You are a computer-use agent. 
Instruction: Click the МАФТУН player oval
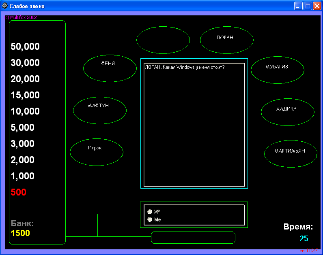pyautogui.click(x=100, y=110)
